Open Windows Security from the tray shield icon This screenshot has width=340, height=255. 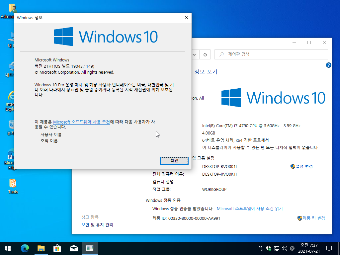coord(269,248)
